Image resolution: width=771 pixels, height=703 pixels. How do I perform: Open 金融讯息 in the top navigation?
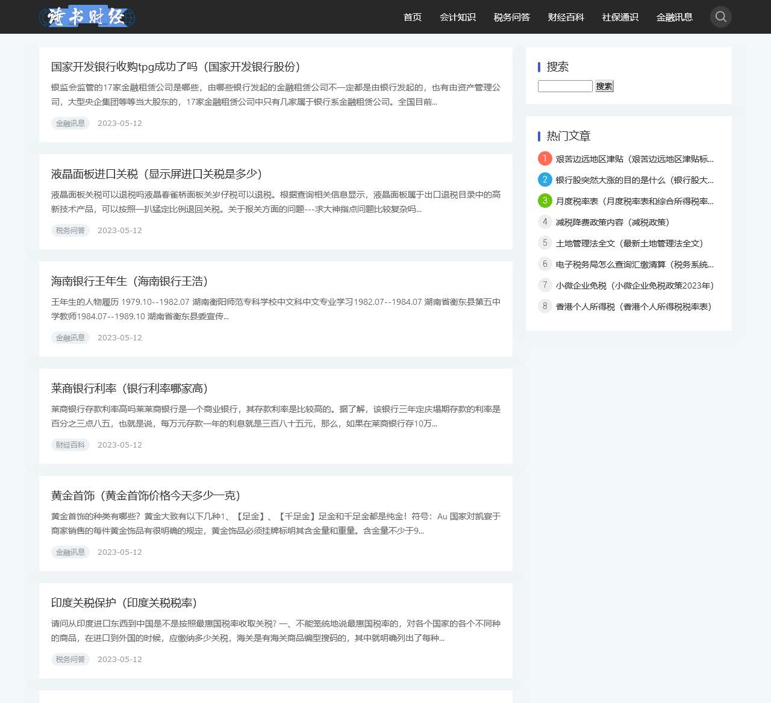(675, 17)
